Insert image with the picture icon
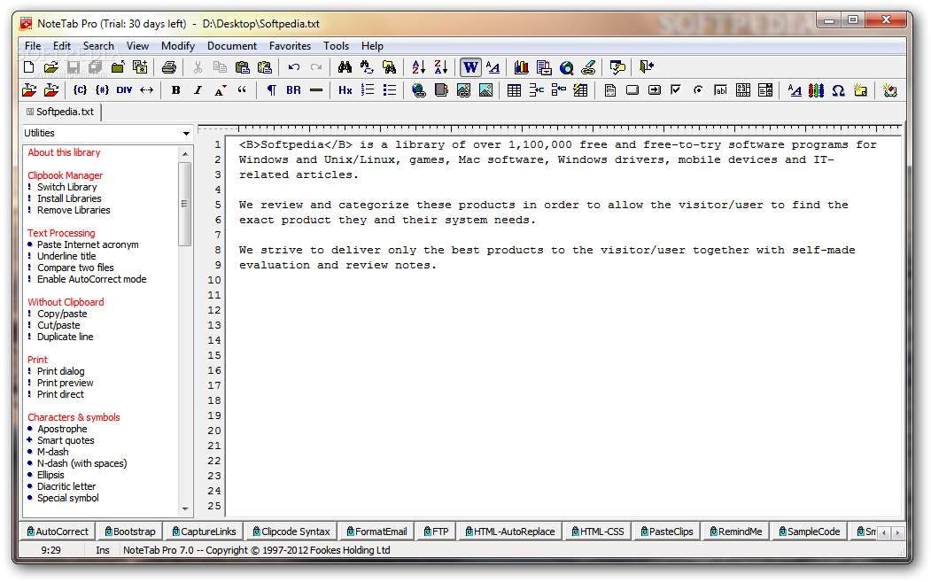 pyautogui.click(x=485, y=90)
